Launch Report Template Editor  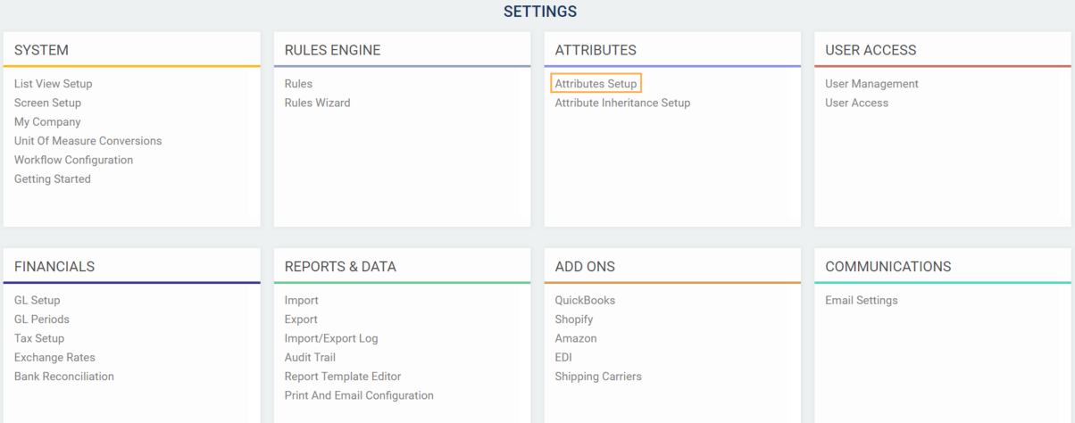[x=343, y=377]
